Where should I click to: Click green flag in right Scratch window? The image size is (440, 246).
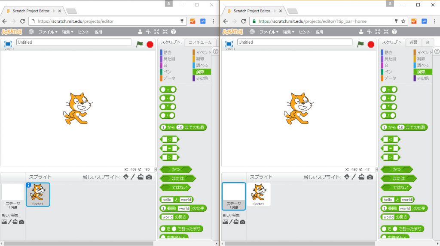(361, 44)
